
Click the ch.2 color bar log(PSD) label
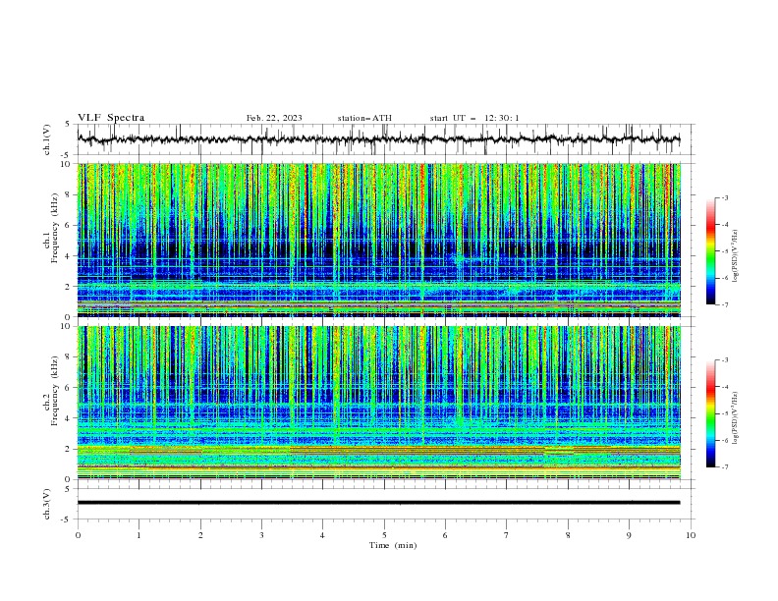coord(736,417)
